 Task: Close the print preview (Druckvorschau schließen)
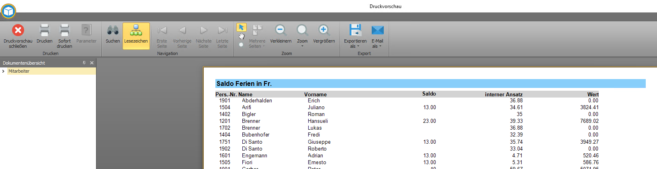tap(18, 35)
